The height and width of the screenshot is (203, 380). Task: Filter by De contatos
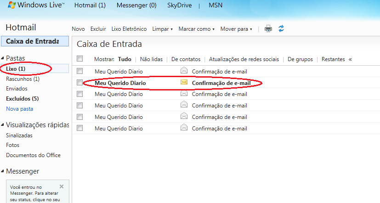(x=186, y=59)
